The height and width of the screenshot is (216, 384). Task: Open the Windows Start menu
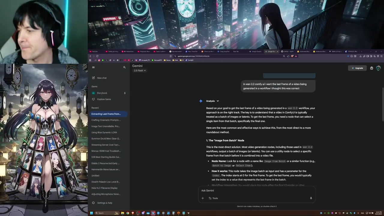(x=91, y=213)
